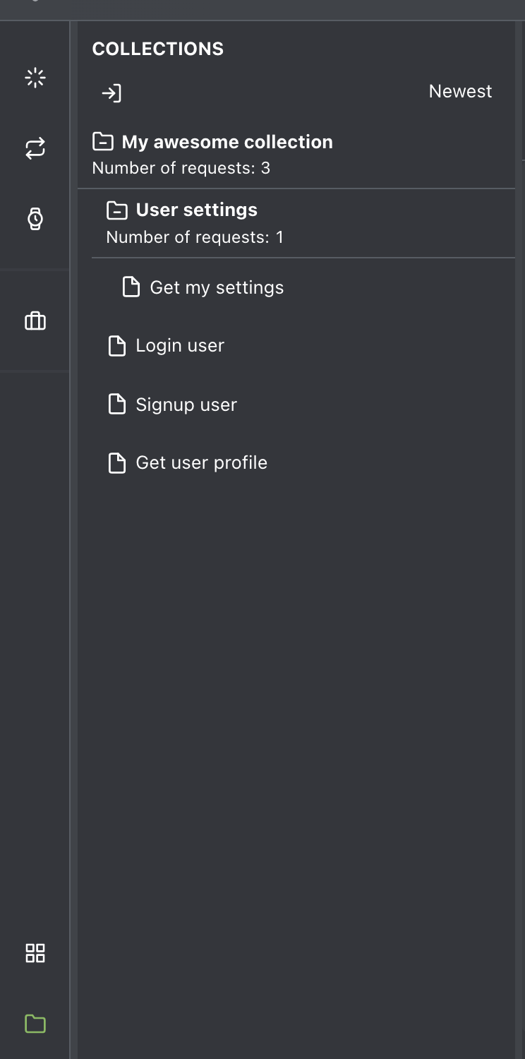Select the green folder collections icon

(35, 1024)
